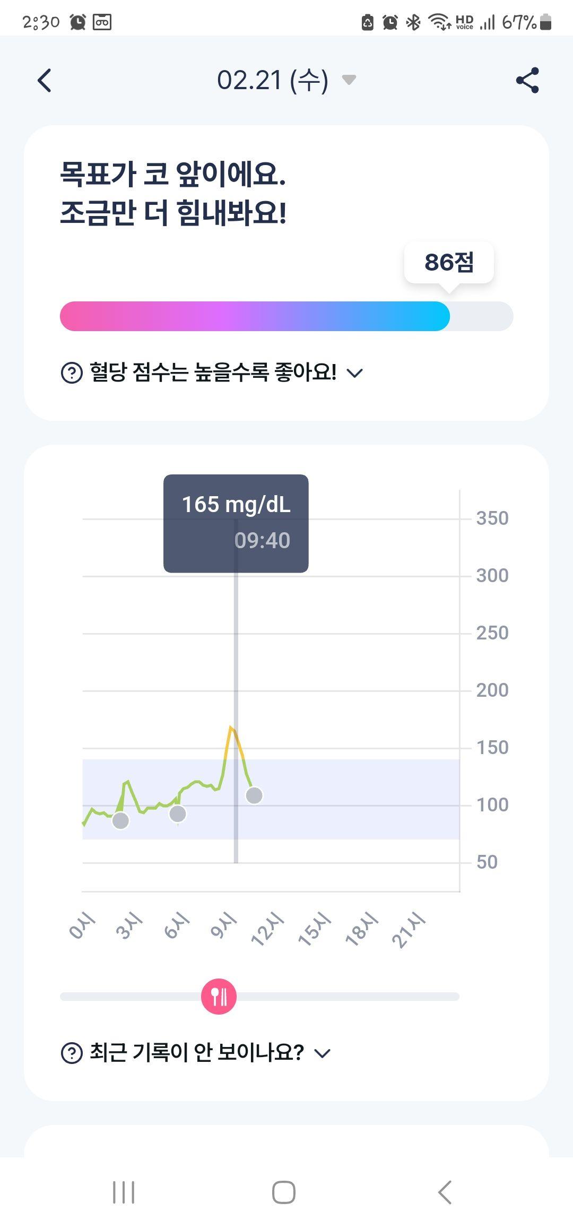The height and width of the screenshot is (1229, 573).
Task: Tap the 86점 score bubble
Action: (x=449, y=263)
